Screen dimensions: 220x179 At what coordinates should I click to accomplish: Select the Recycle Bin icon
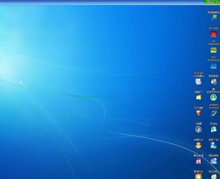214,129
